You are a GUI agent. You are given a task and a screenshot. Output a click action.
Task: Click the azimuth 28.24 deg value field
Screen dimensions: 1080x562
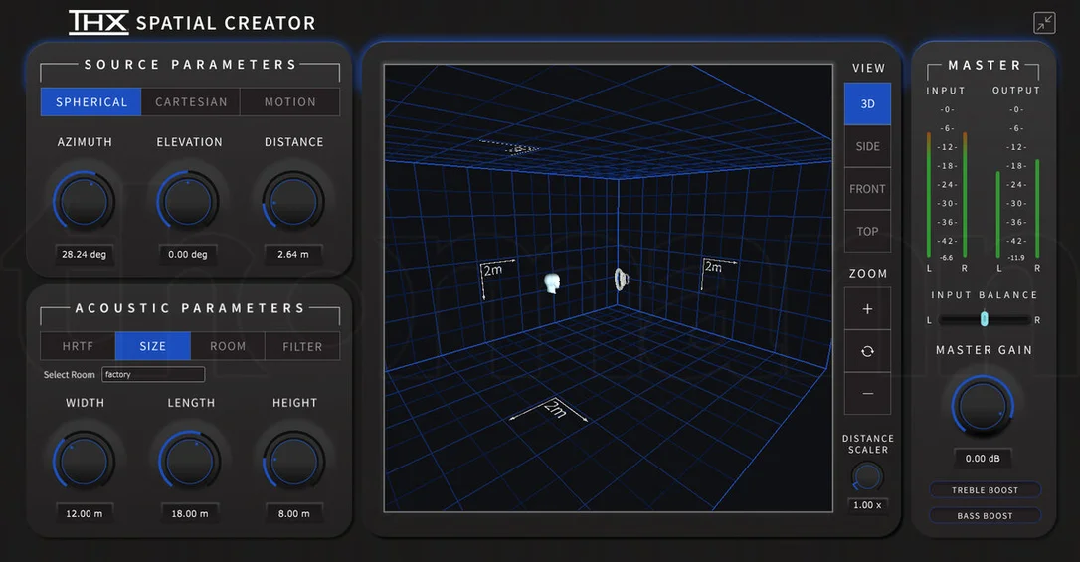tap(84, 254)
